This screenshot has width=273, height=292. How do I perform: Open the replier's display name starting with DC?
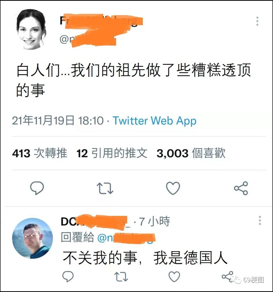[x=95, y=221]
